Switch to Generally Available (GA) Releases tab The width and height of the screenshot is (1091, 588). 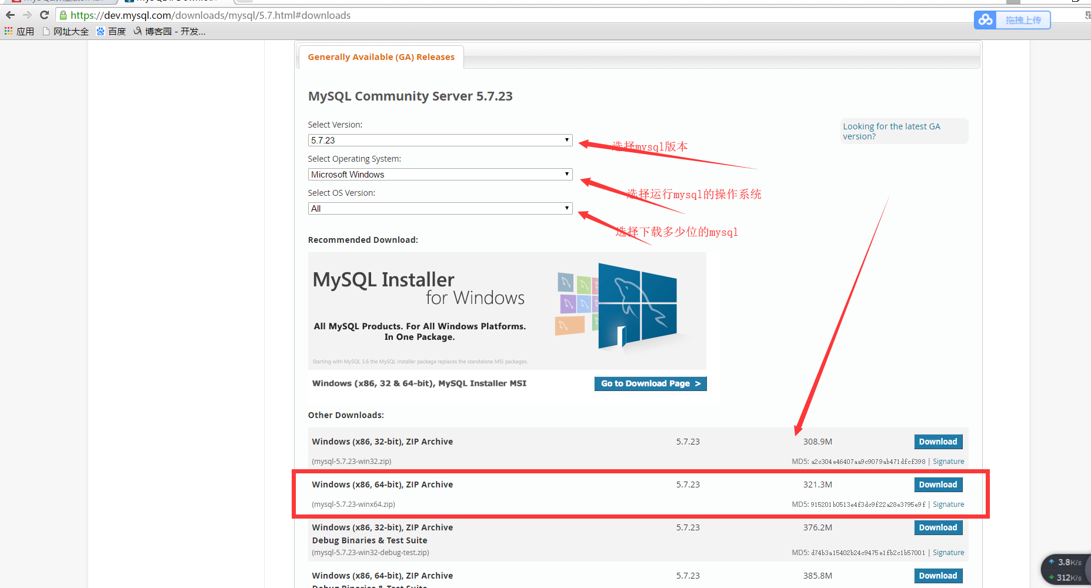tap(381, 57)
